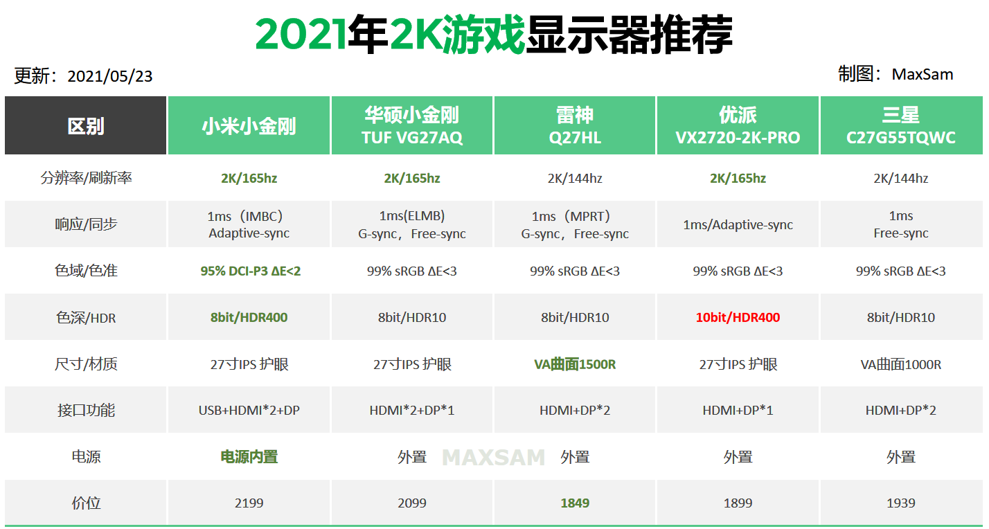The width and height of the screenshot is (989, 529).
Task: Select the 雷神 Q27HL column header
Action: point(575,125)
